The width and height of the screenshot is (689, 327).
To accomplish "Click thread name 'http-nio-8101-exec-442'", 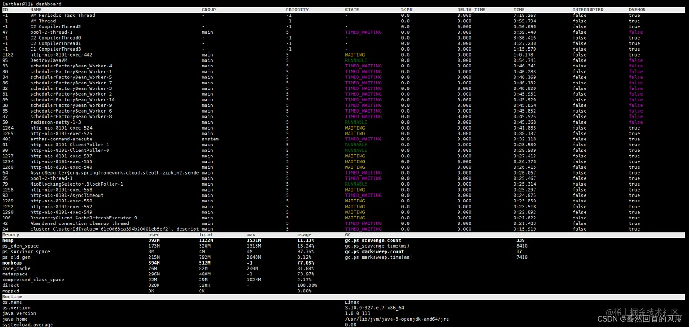I will coord(61,55).
